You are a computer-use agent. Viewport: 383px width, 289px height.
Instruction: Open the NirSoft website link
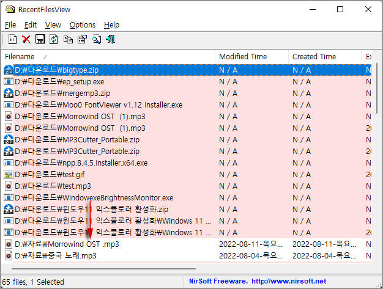pyautogui.click(x=289, y=281)
